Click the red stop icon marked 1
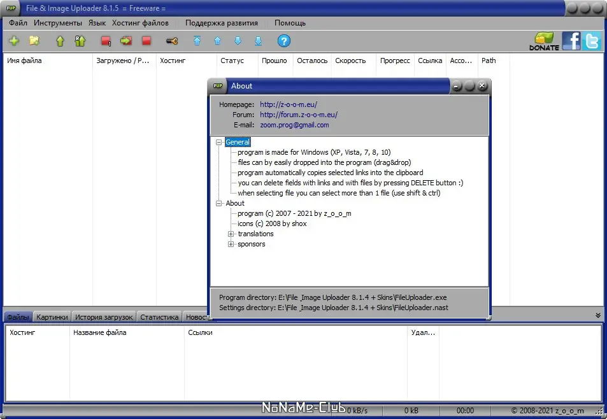607x419 pixels. [106, 41]
